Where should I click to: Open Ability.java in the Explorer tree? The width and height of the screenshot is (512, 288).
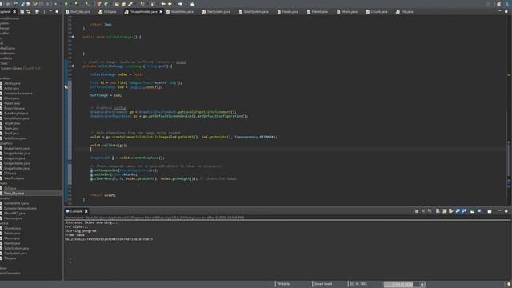pyautogui.click(x=13, y=83)
